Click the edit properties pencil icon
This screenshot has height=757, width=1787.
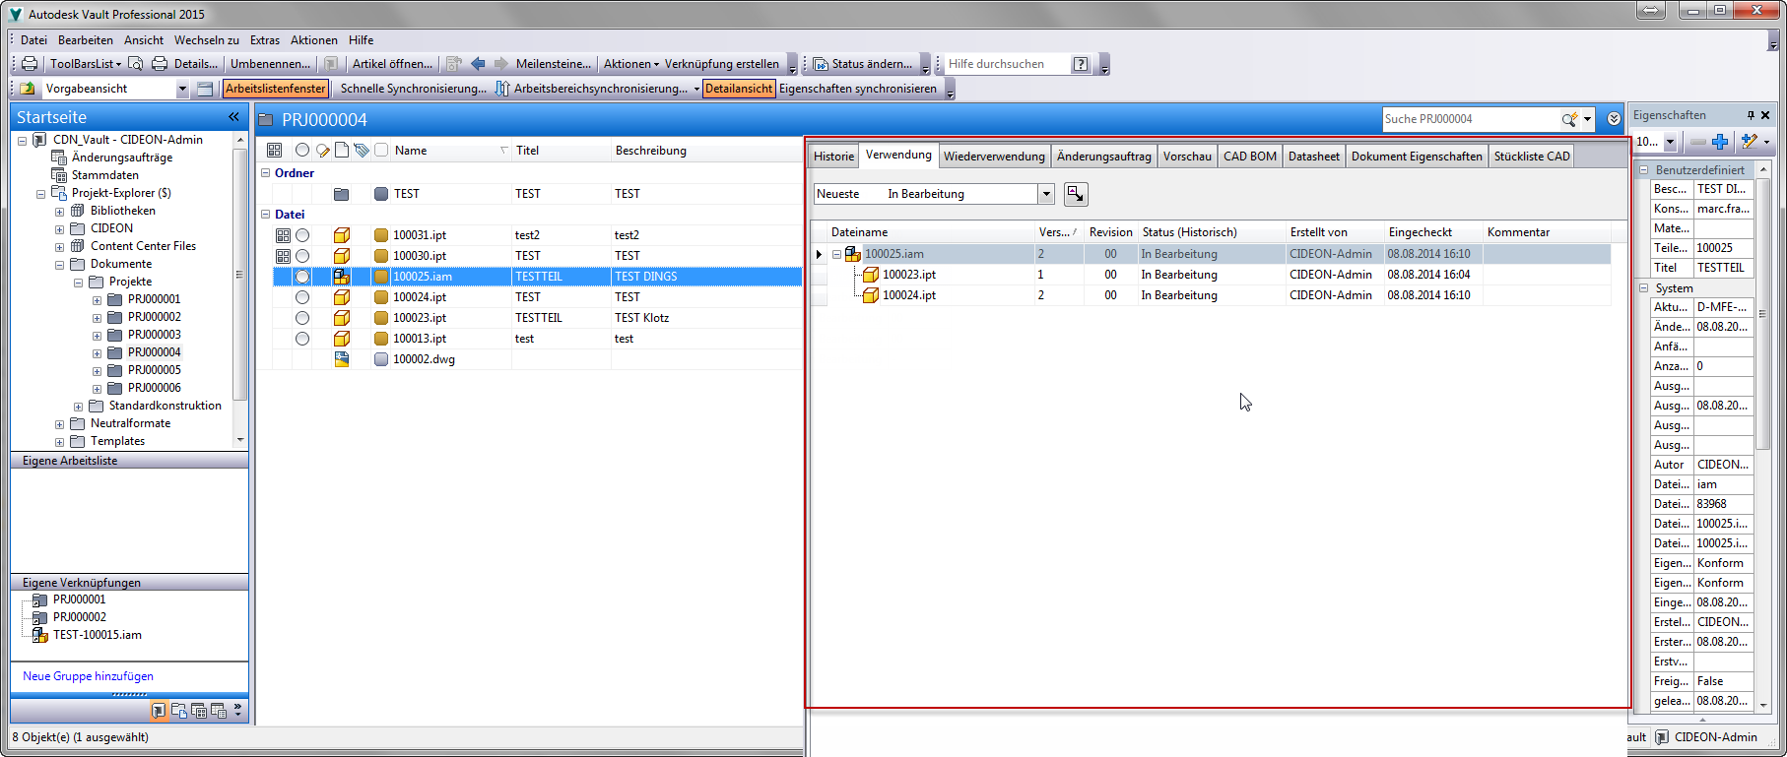tap(1750, 142)
